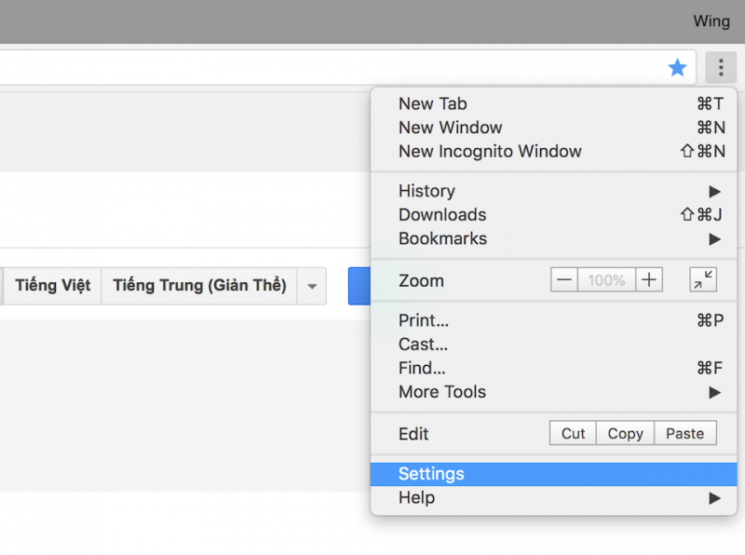Expand the History submenu
Viewport: 745px width, 555px height.
(559, 191)
